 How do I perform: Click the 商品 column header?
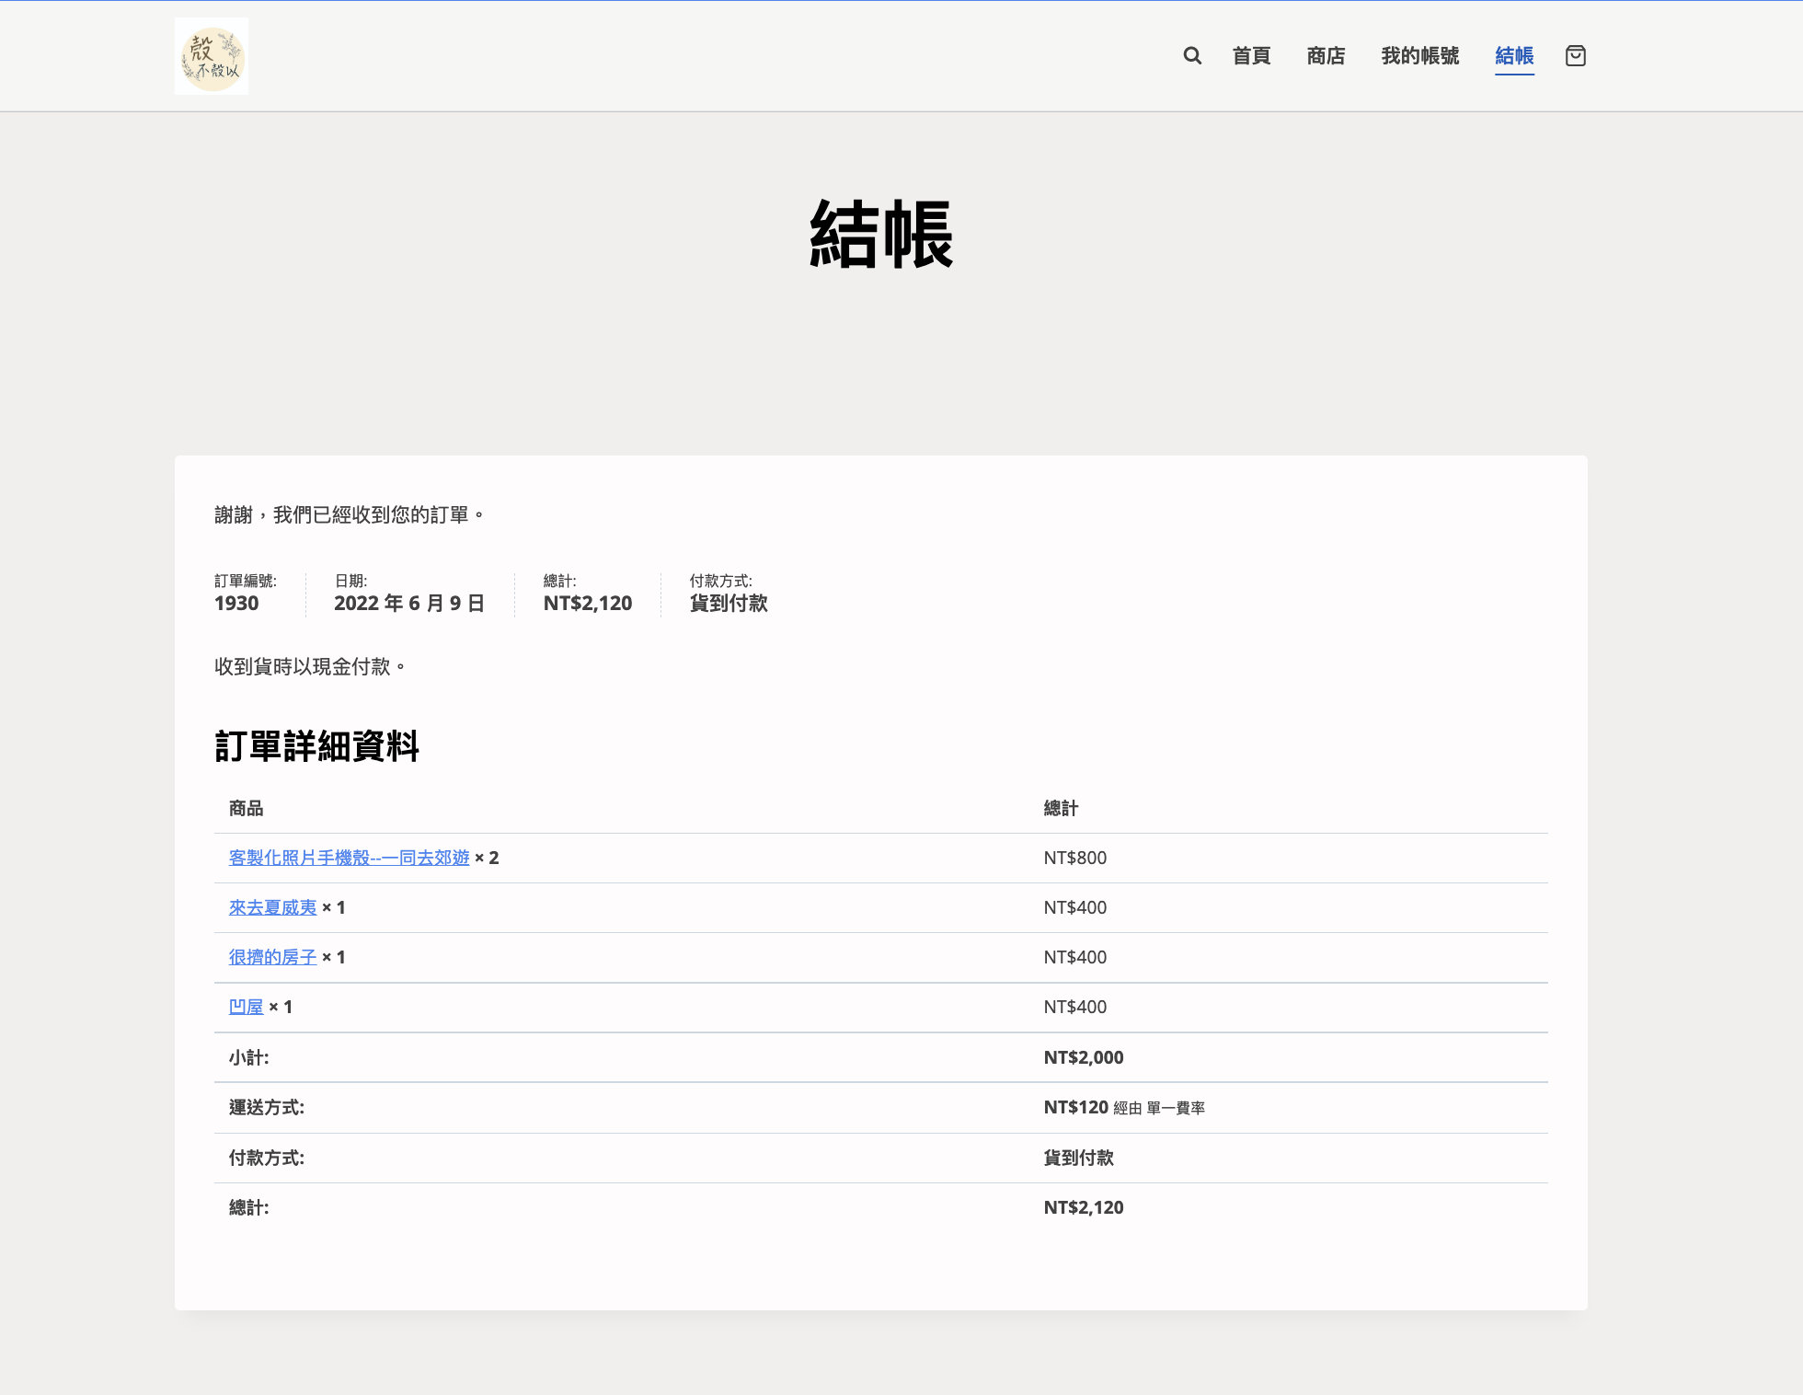click(246, 808)
